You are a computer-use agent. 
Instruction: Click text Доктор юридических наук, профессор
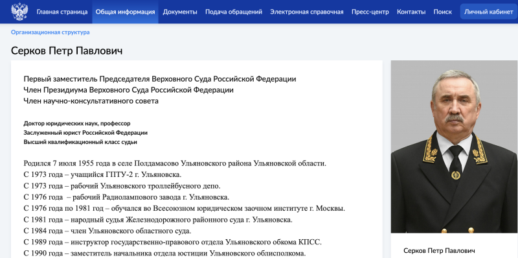(x=77, y=123)
